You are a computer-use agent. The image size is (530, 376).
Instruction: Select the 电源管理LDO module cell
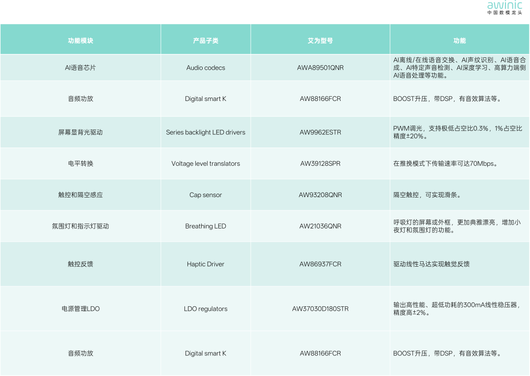(x=80, y=309)
